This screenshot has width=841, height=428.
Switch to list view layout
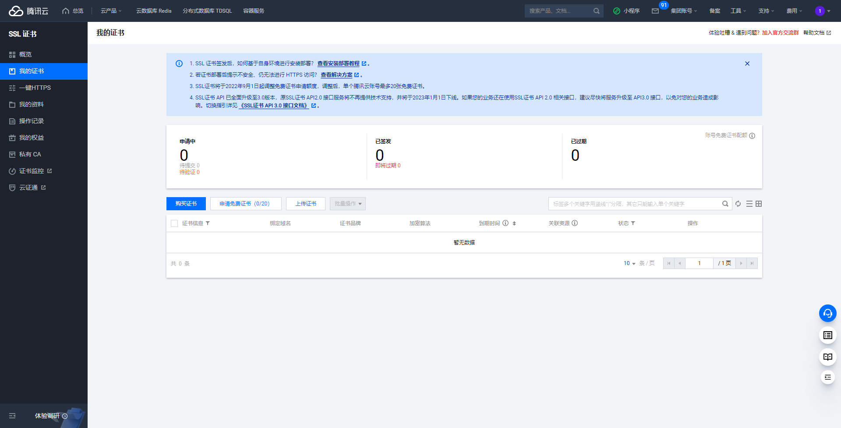[x=749, y=204]
